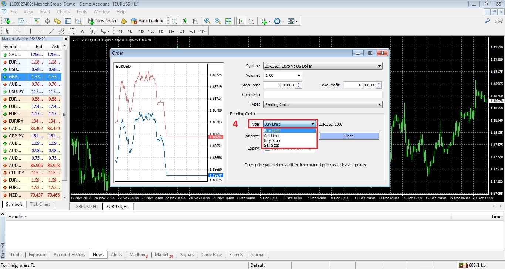The image size is (505, 269).
Task: Increase the Stop Loss stepper value
Action: 299,84
